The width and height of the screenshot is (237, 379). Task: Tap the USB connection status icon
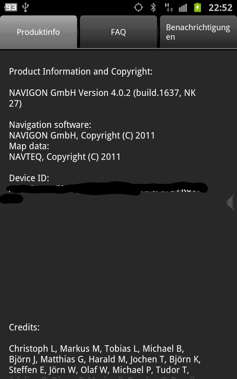25,7
